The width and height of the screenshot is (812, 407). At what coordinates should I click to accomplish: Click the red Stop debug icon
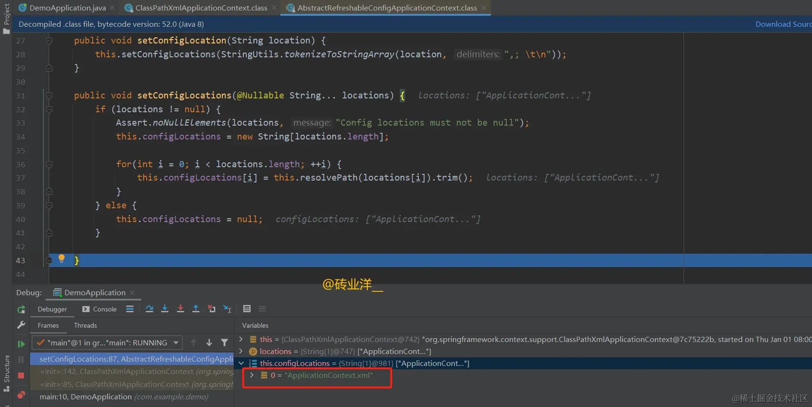[21, 375]
